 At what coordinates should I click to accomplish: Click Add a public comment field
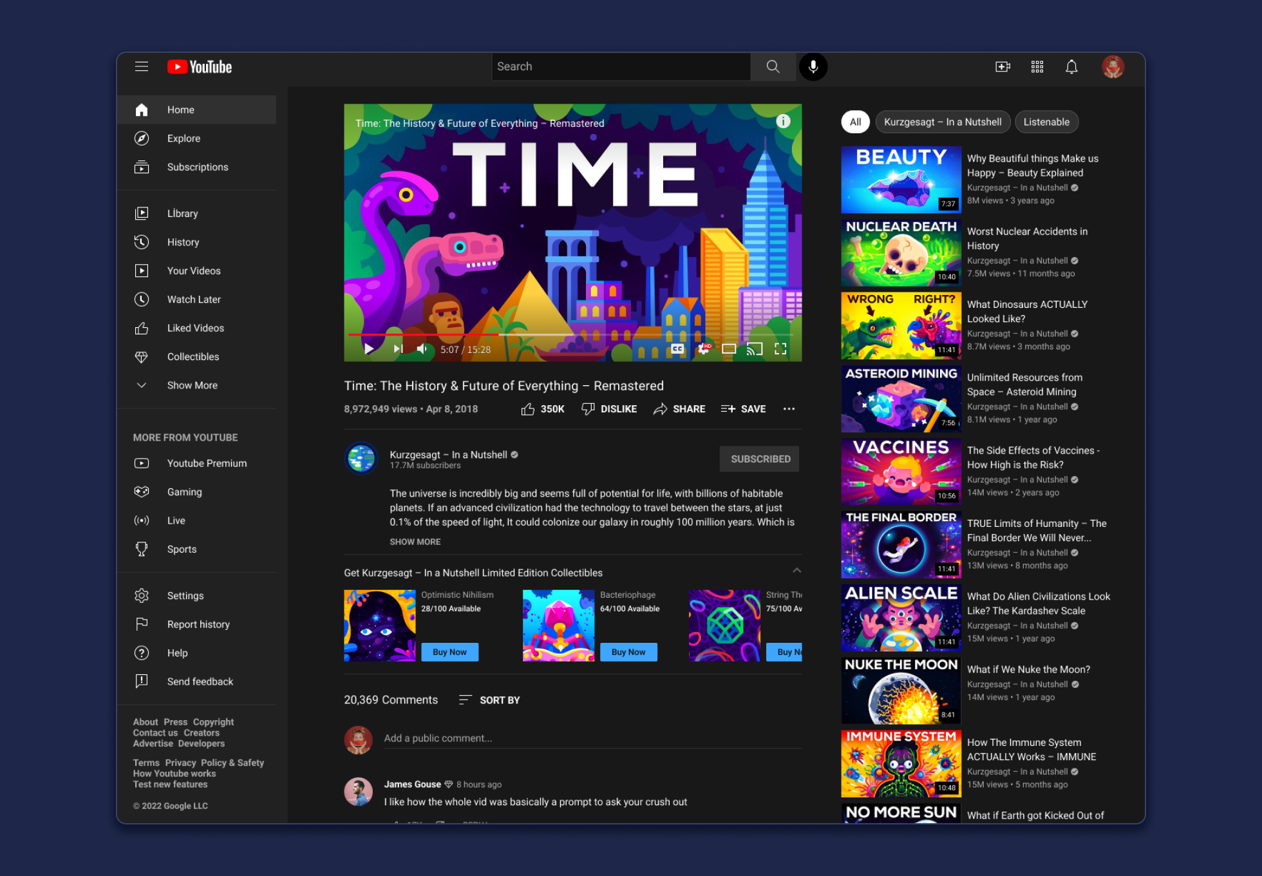point(592,738)
